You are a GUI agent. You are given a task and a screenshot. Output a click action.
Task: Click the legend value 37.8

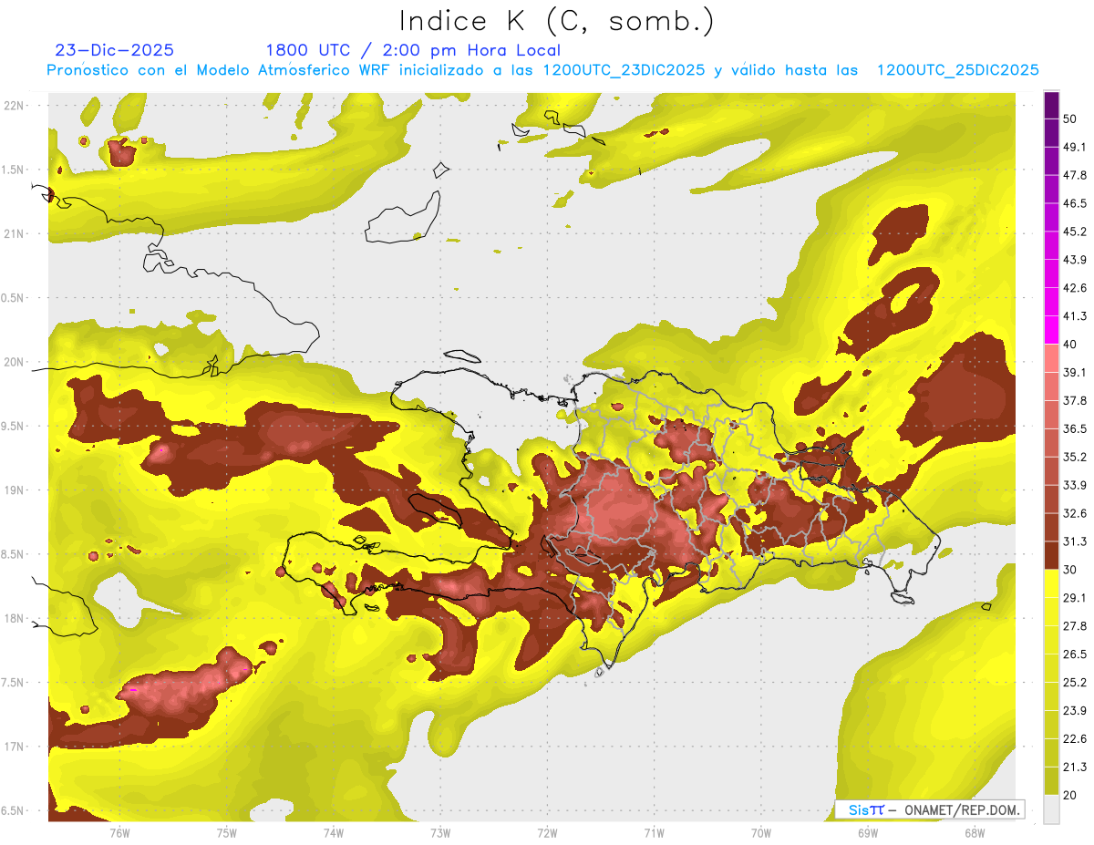pos(1075,401)
